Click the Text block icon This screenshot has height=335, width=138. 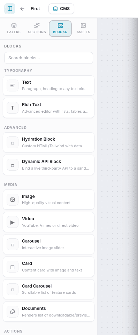point(13,85)
